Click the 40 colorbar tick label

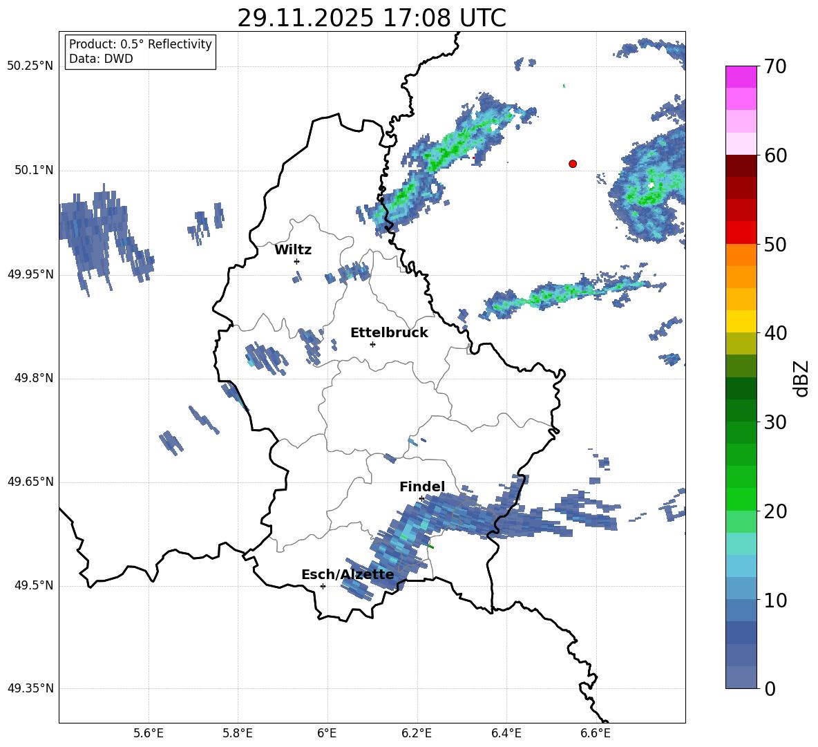(775, 333)
